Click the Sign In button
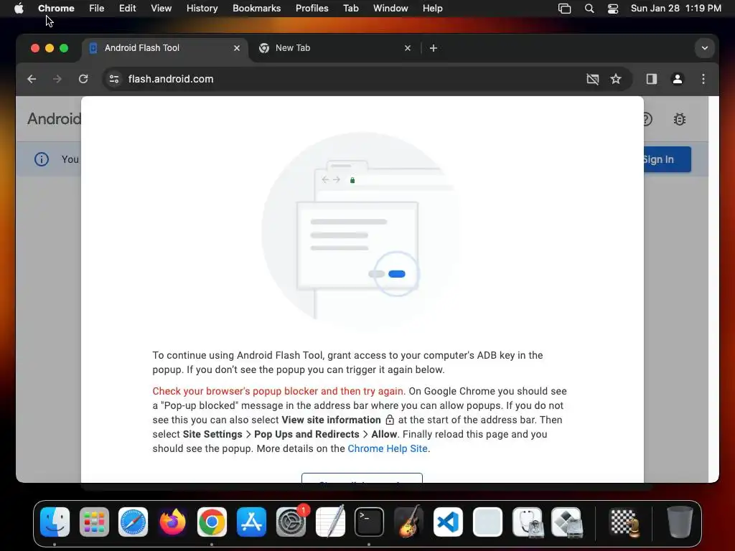This screenshot has width=735, height=551. click(667, 159)
